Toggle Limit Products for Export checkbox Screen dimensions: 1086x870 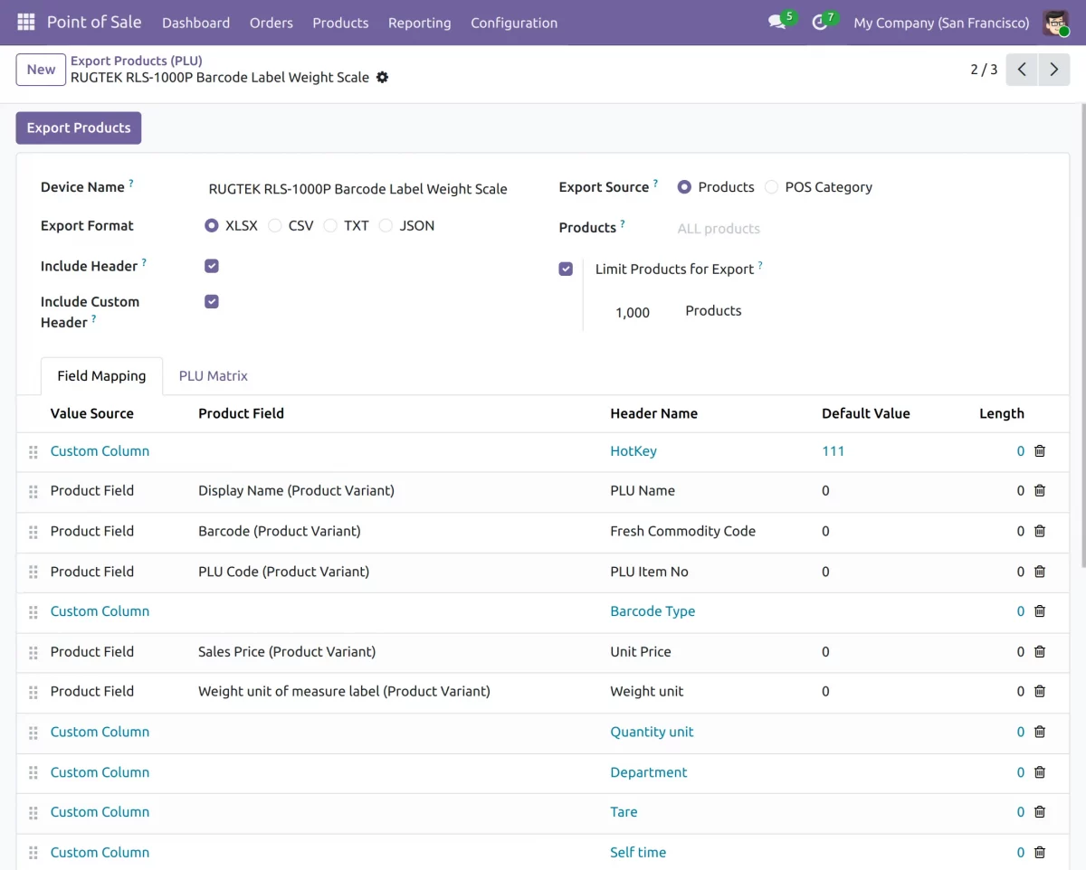tap(566, 270)
